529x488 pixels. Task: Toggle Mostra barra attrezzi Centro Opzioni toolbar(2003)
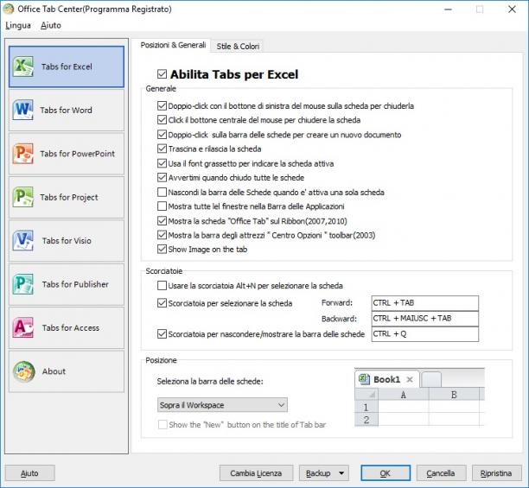point(162,235)
